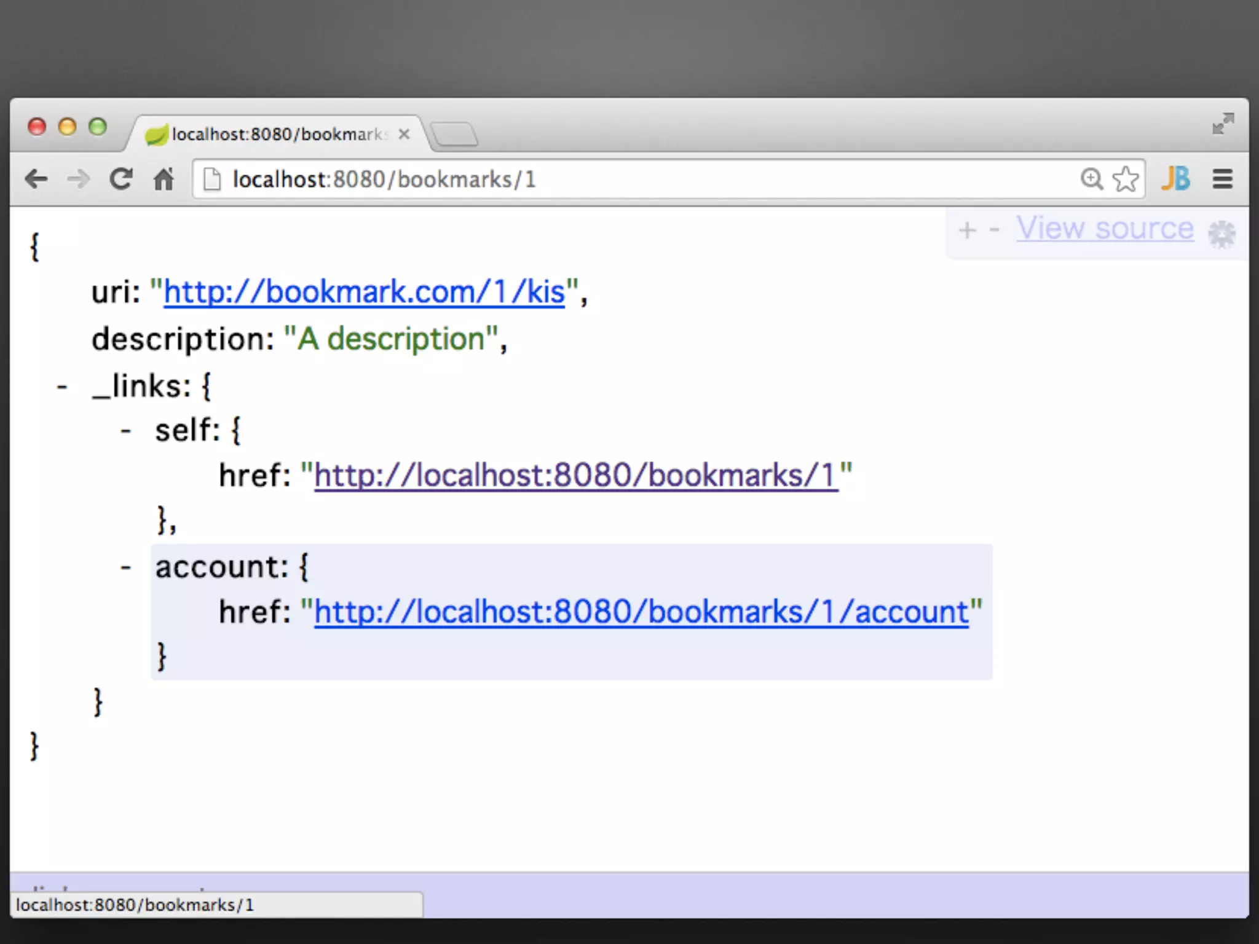Open the JB extension icon

point(1175,179)
